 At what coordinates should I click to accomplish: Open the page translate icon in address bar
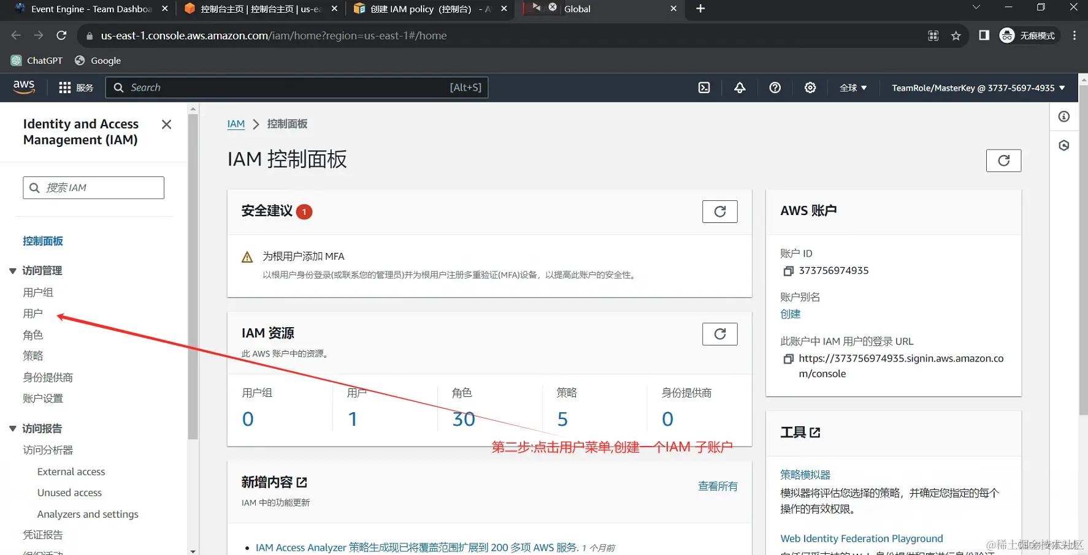pos(933,36)
